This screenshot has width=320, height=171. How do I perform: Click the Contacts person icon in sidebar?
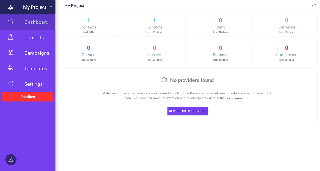click(x=11, y=37)
